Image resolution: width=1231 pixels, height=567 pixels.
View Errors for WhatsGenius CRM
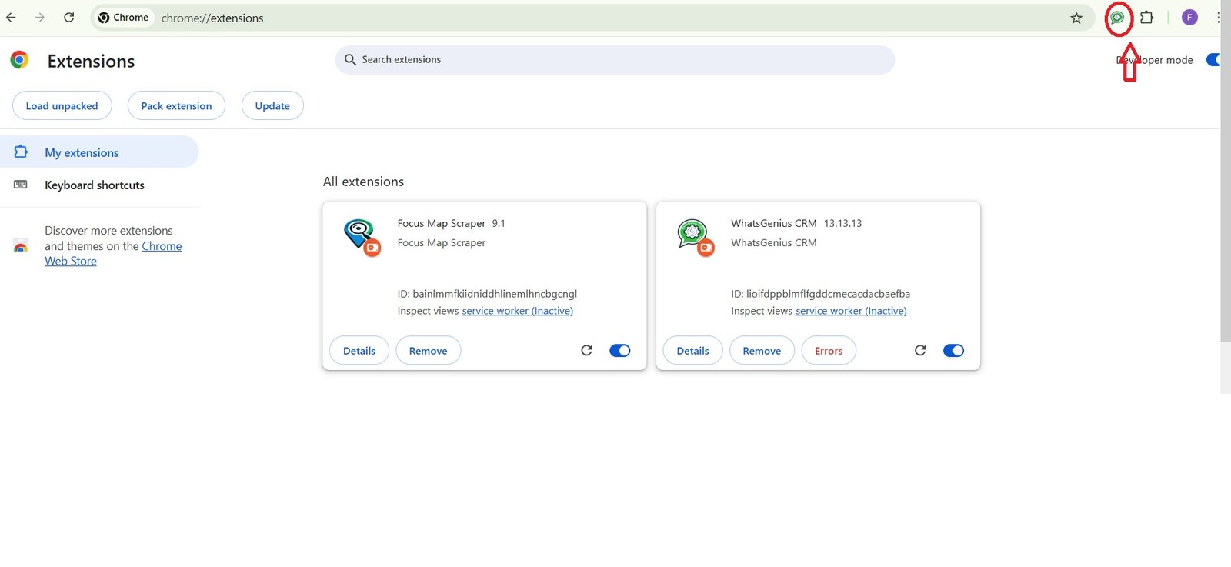pyautogui.click(x=829, y=351)
